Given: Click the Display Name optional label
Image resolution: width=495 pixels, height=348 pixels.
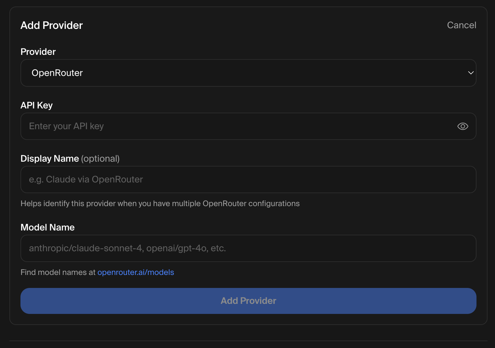Looking at the screenshot, I should coord(70,158).
